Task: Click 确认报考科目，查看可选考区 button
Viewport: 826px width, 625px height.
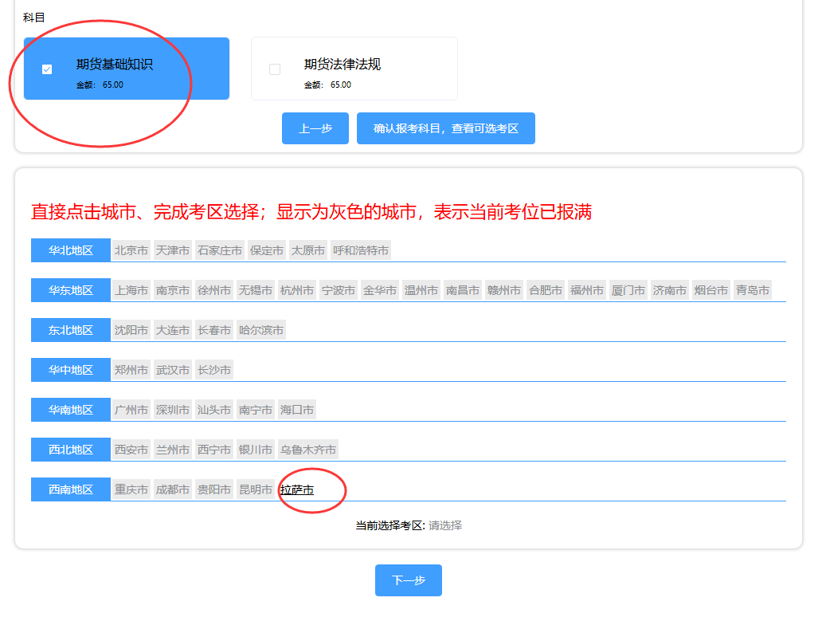Action: pyautogui.click(x=445, y=128)
